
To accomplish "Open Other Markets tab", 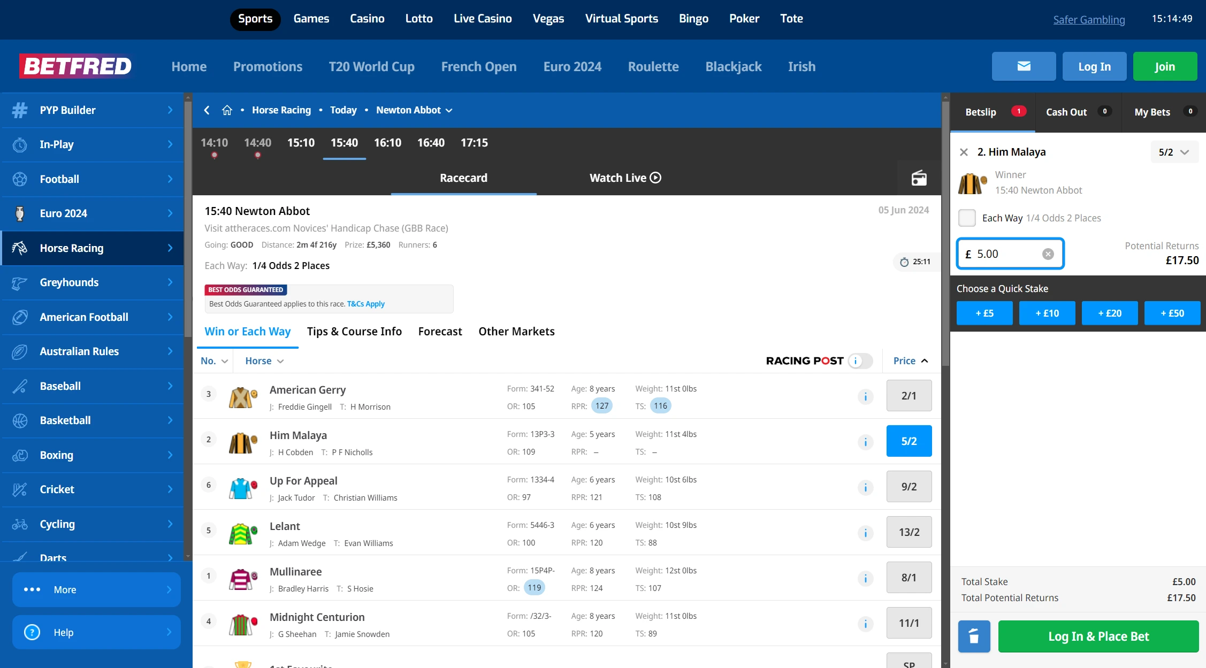I will click(516, 332).
